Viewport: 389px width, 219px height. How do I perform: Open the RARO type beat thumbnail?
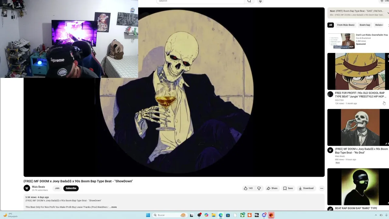(x=358, y=187)
